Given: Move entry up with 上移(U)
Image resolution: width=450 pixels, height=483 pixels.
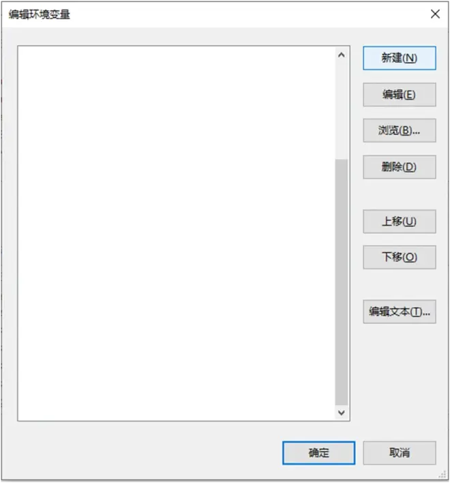Looking at the screenshot, I should [400, 222].
